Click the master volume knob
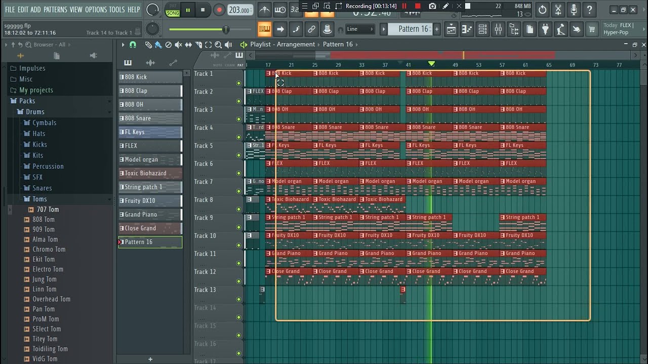Image resolution: width=648 pixels, height=364 pixels. click(152, 9)
